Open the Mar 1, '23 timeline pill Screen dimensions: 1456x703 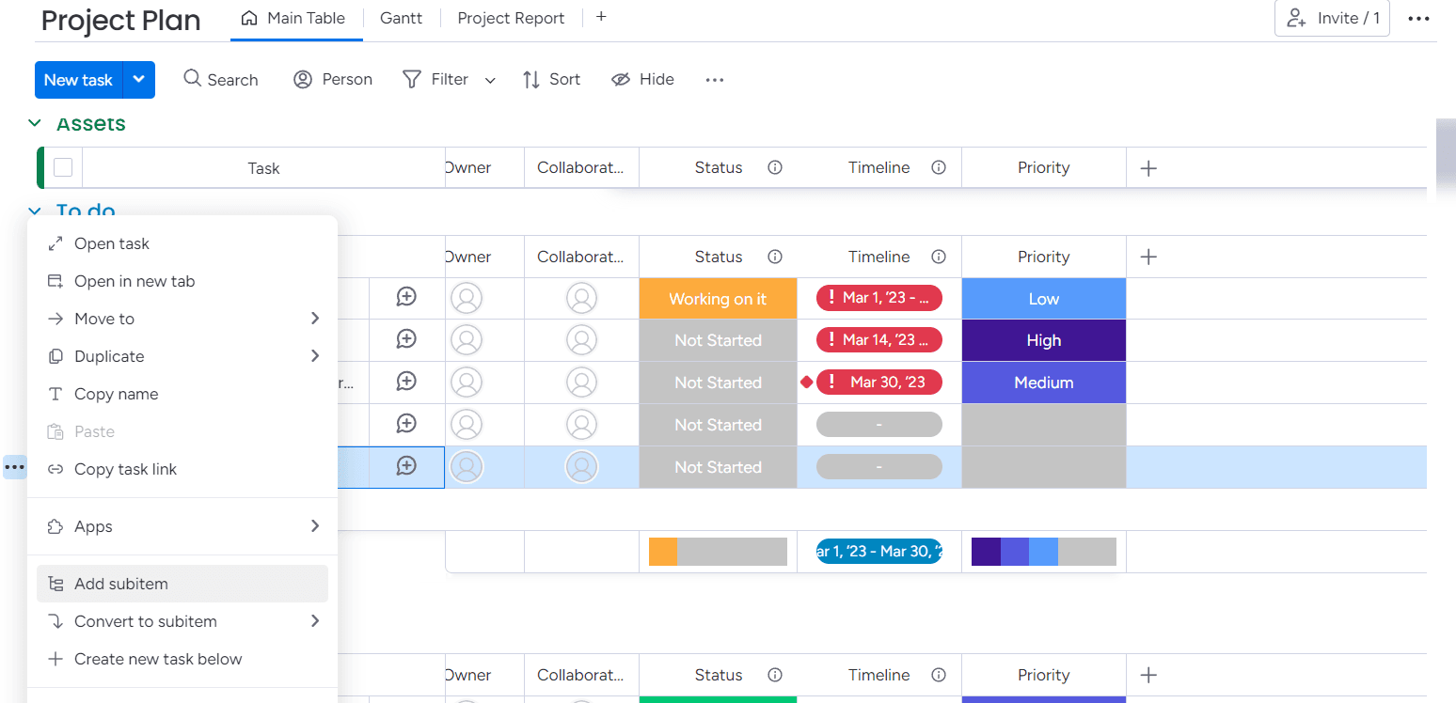click(x=879, y=298)
